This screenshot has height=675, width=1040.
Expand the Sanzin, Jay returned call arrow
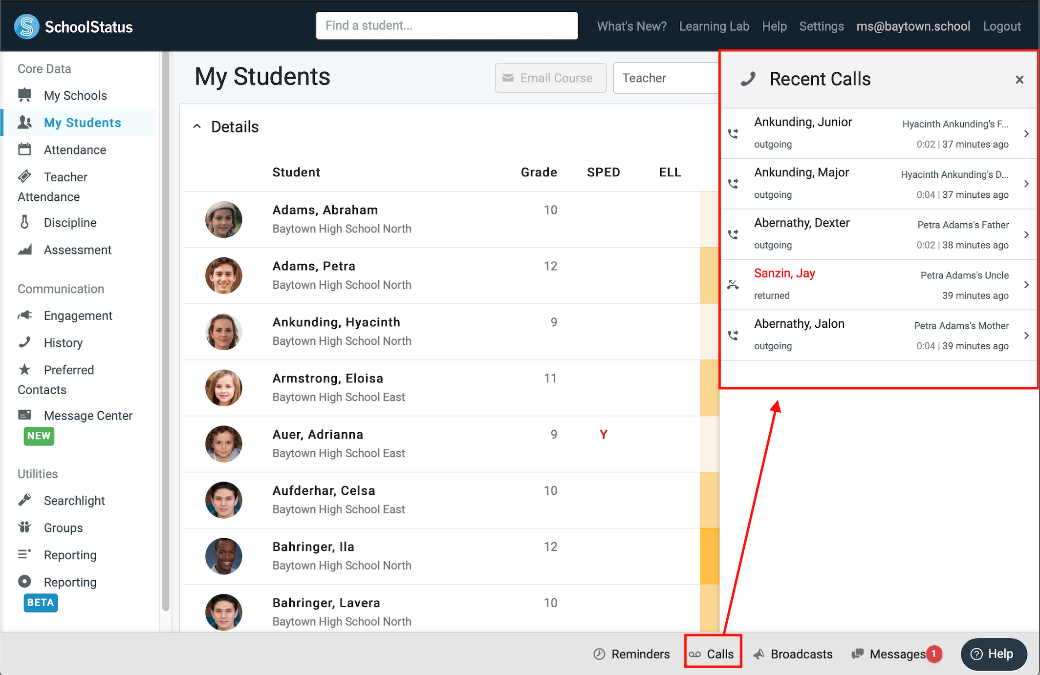click(x=1026, y=285)
